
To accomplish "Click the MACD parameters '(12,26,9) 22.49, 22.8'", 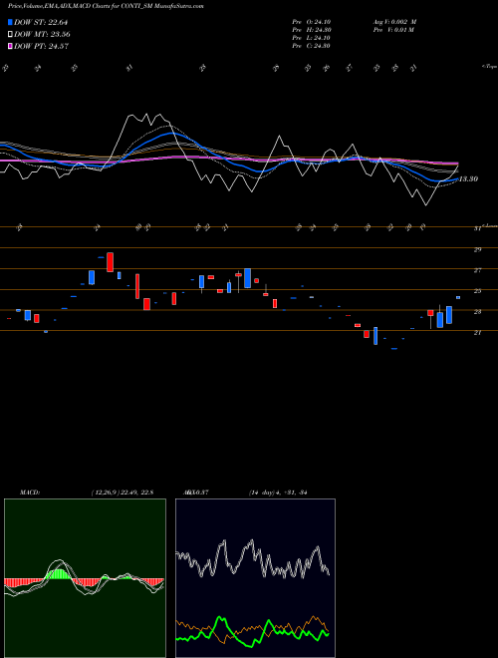I will coord(122,493).
